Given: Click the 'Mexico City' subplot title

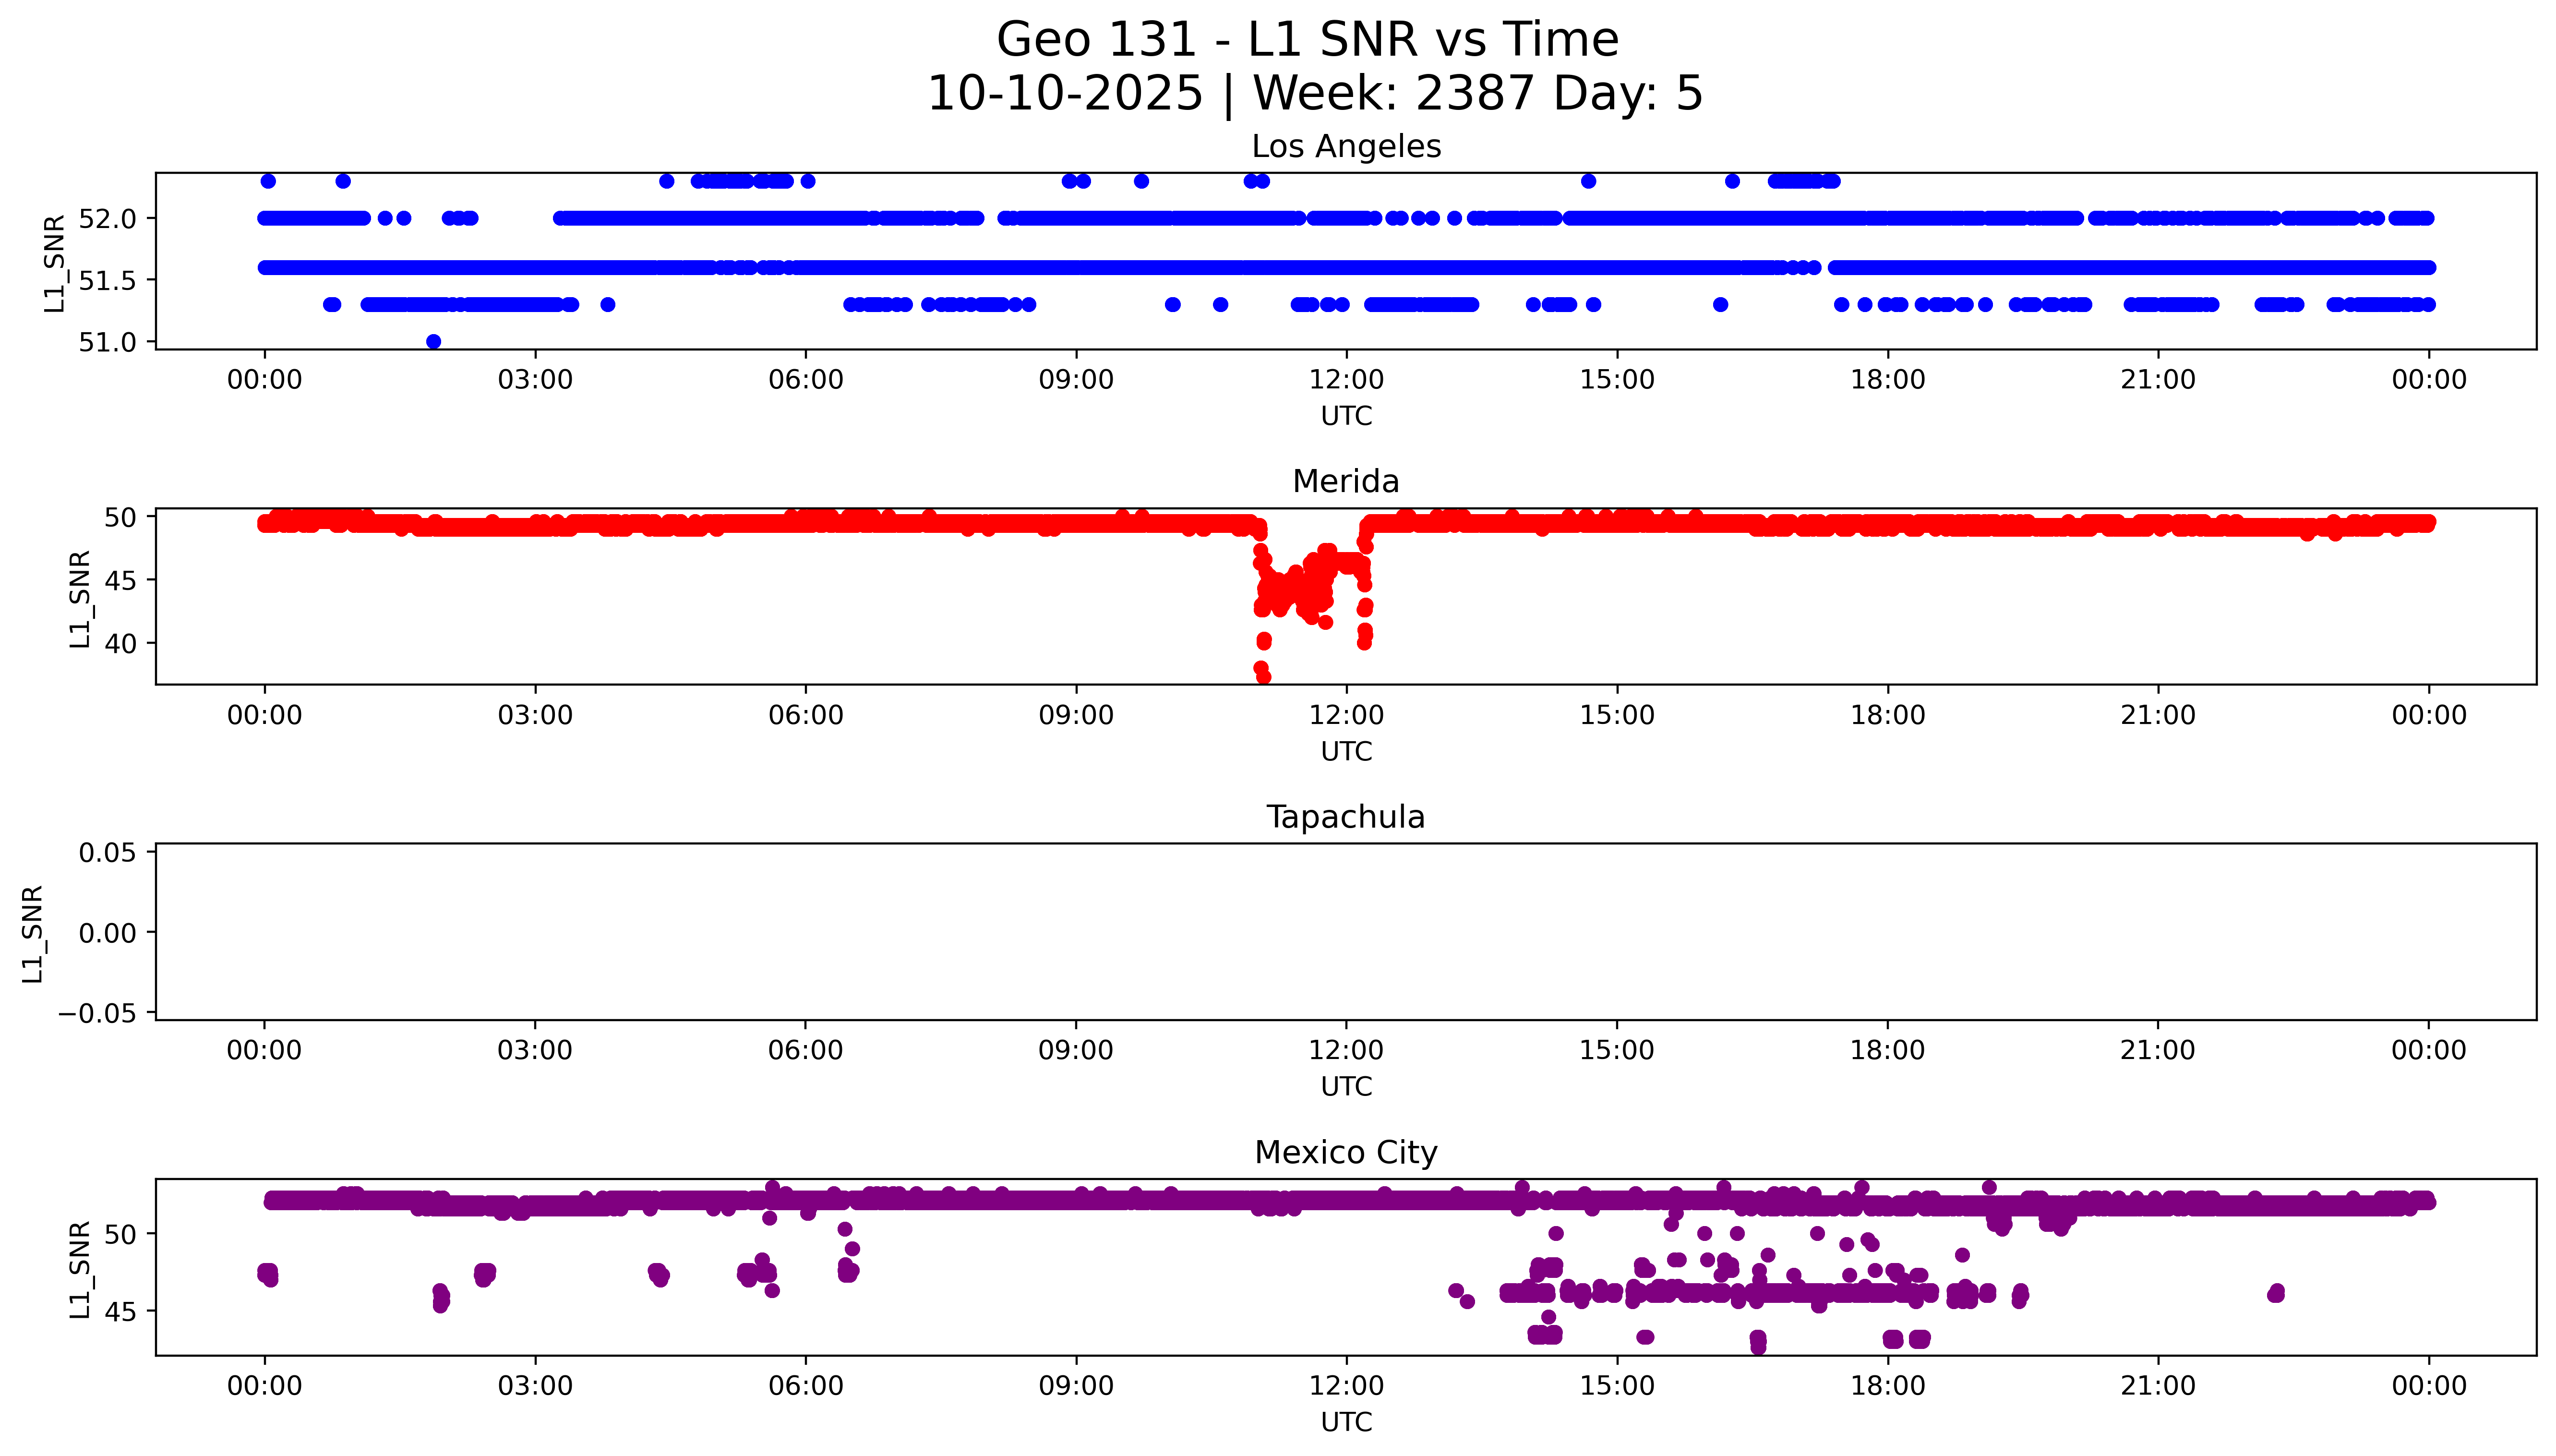Looking at the screenshot, I should [x=1345, y=1153].
